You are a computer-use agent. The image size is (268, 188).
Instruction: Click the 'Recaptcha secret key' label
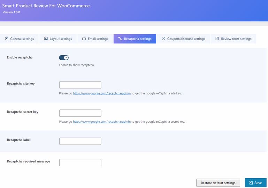tap(23, 112)
